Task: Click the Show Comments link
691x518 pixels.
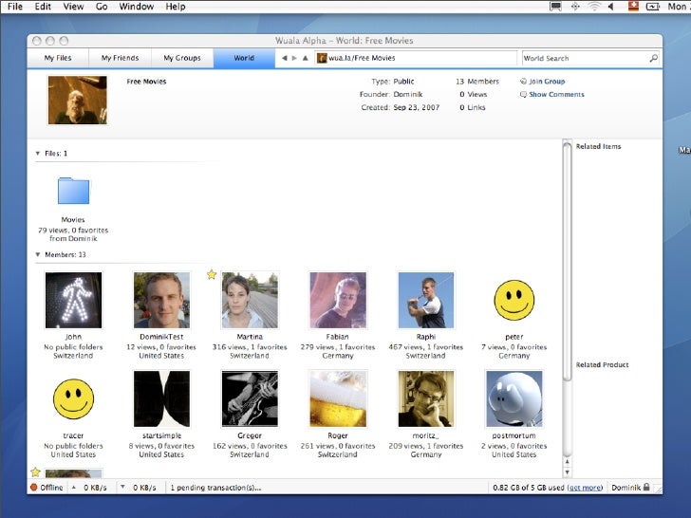Action: 556,95
